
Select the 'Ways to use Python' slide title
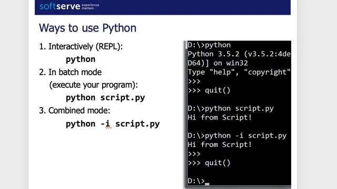point(87,28)
